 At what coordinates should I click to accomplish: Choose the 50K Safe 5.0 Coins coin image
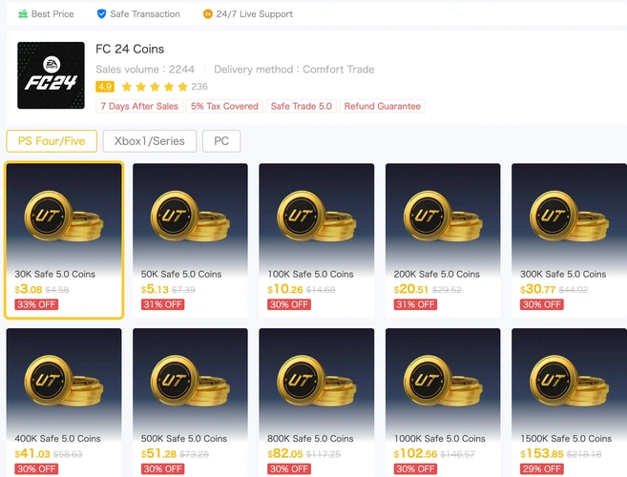[190, 216]
